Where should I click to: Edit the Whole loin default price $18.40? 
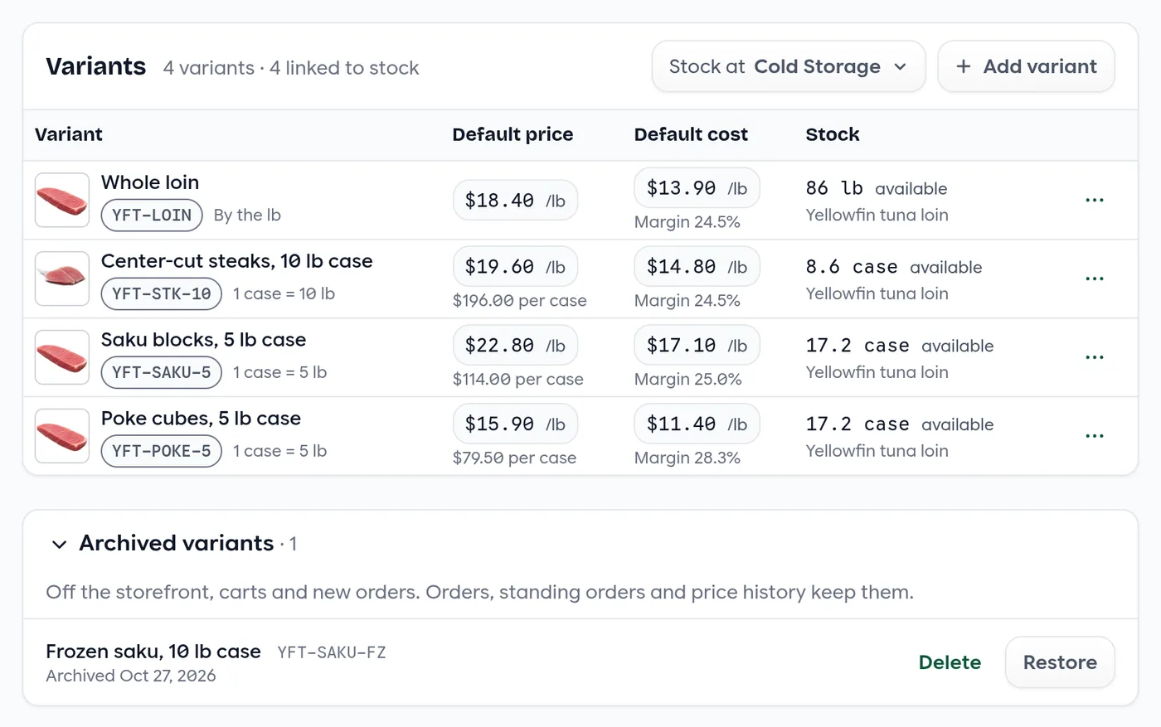pos(515,201)
